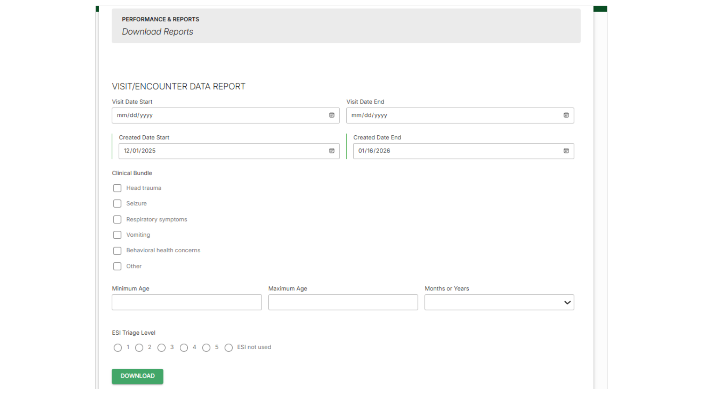Screen dimensions: 703x395
Task: Select the ESI not used option
Action: [228, 348]
